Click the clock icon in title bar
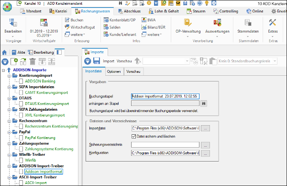The image size is (287, 186). pos(149,3)
